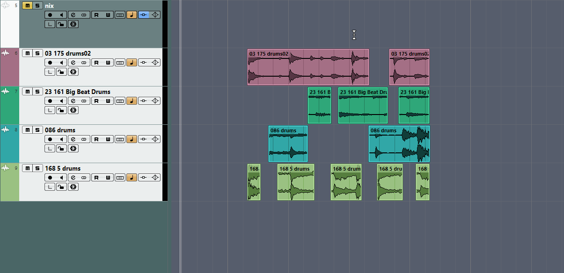Mute the 03 175 drums02 track
The image size is (564, 273).
coord(27,53)
